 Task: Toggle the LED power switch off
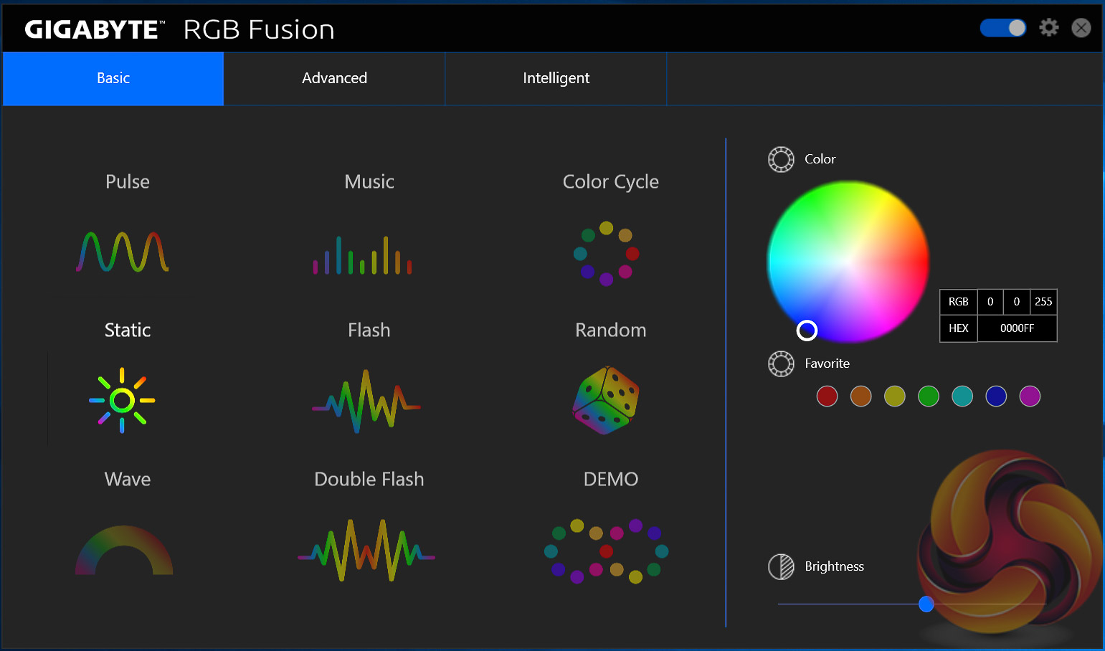pyautogui.click(x=1003, y=28)
